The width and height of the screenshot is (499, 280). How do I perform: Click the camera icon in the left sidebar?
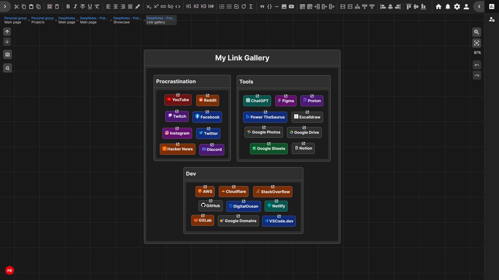7,54
